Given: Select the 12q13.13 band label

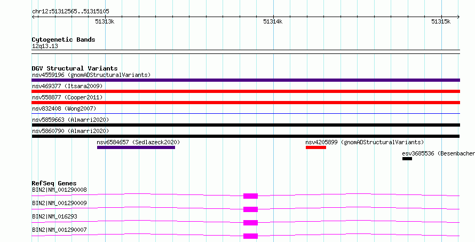Looking at the screenshot, I should (45, 46).
